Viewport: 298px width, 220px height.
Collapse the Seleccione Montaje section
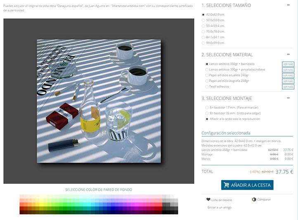(288, 98)
